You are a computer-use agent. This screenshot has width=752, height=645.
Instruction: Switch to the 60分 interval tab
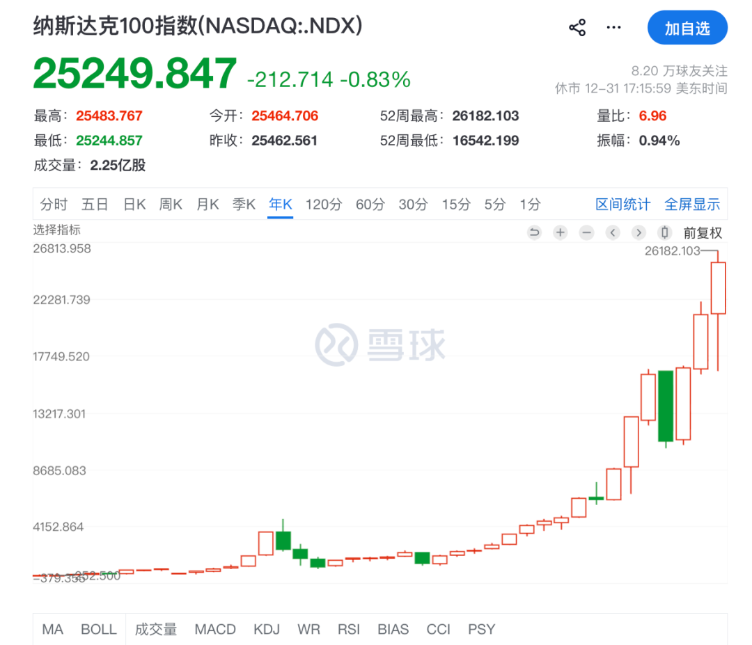click(x=370, y=204)
